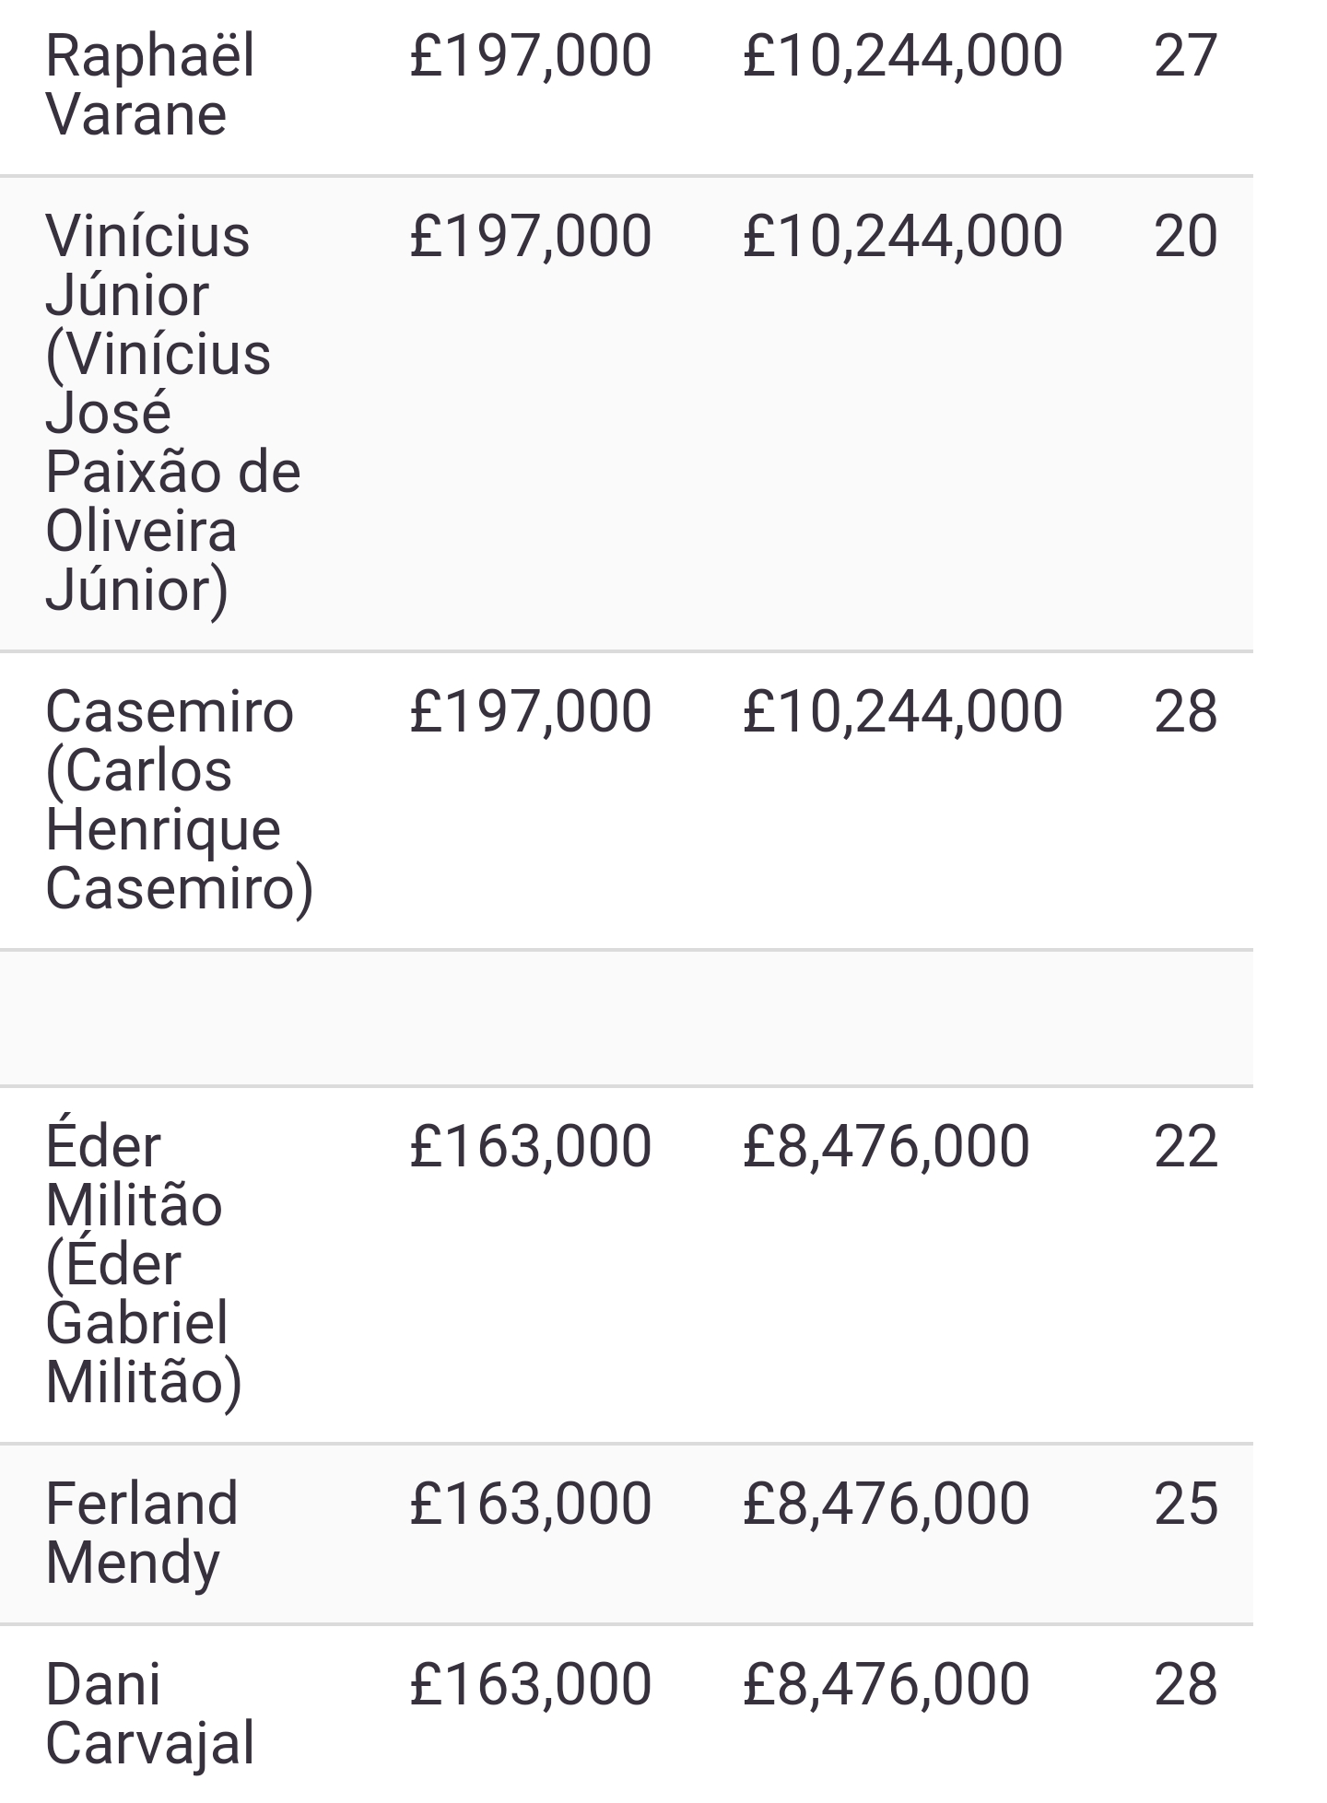Screen dimensions: 1327x1803
Task: Click Éder Militão's age value 22
Action: (1186, 1147)
